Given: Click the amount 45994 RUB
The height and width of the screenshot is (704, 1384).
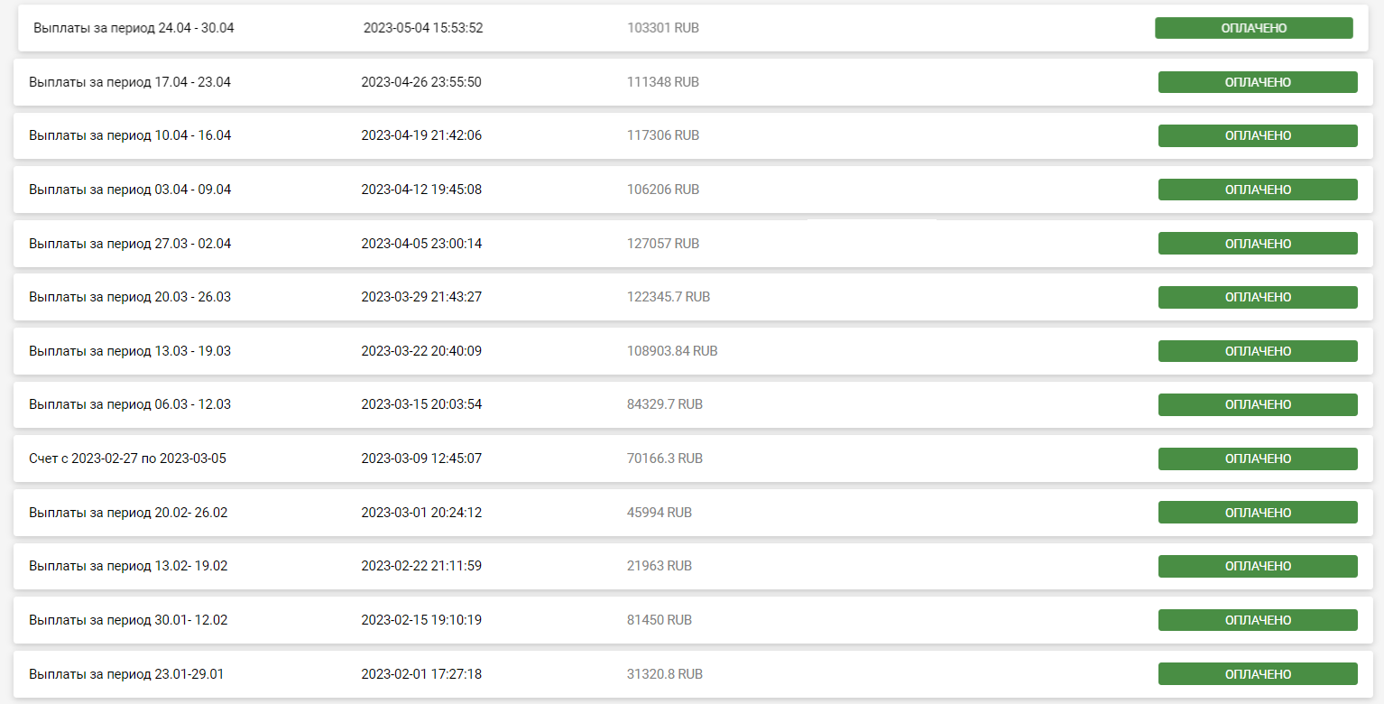Looking at the screenshot, I should (660, 513).
